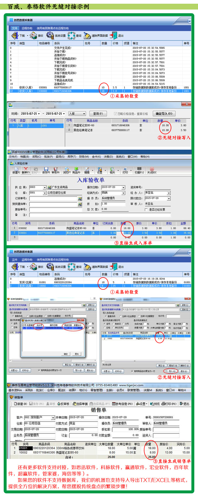This screenshot has width=198, height=496.
Task: Click 清除界面数据 icon in lower collector window
Action: coord(87,267)
